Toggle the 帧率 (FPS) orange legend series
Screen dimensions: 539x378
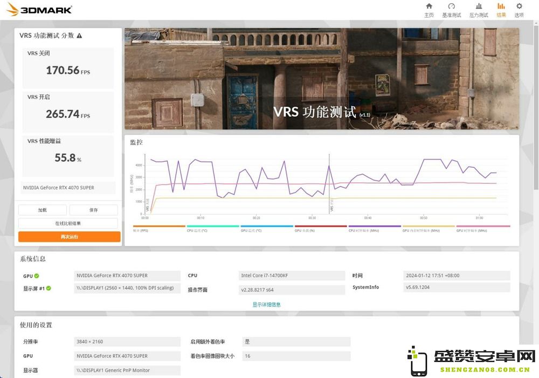(x=159, y=229)
